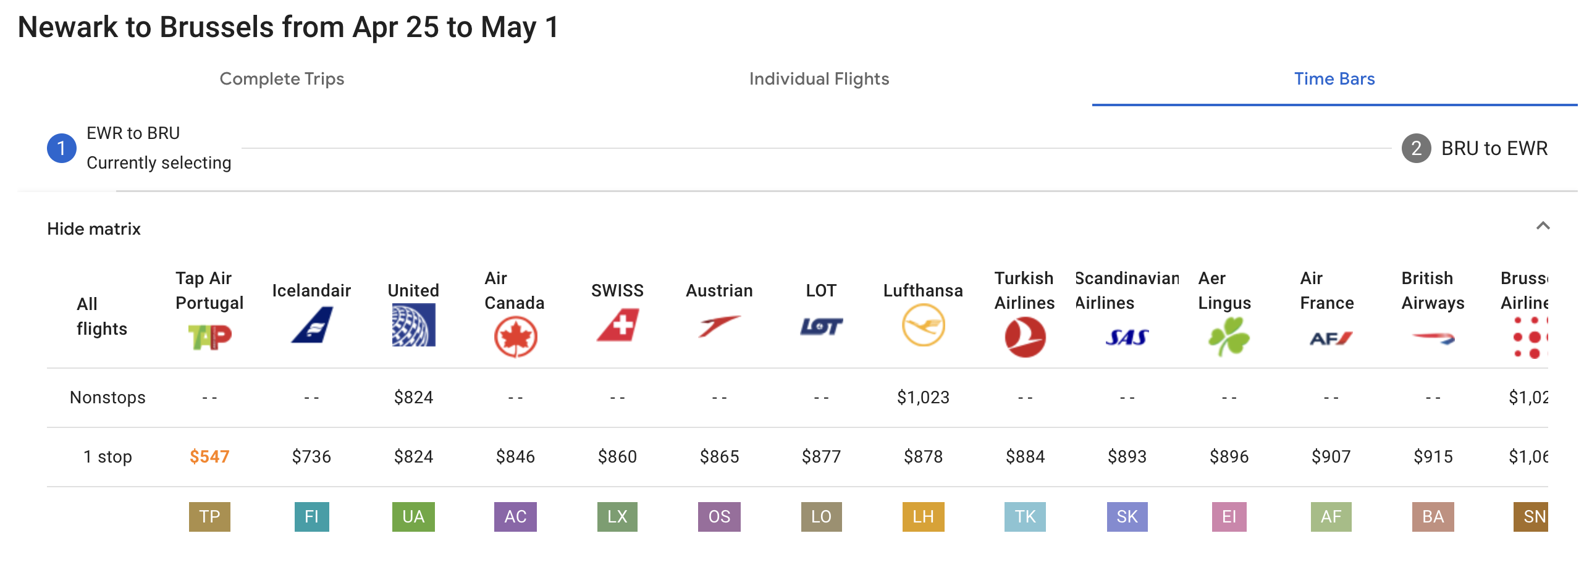Click the purple AC color tag
The image size is (1584, 562).
coord(515,517)
